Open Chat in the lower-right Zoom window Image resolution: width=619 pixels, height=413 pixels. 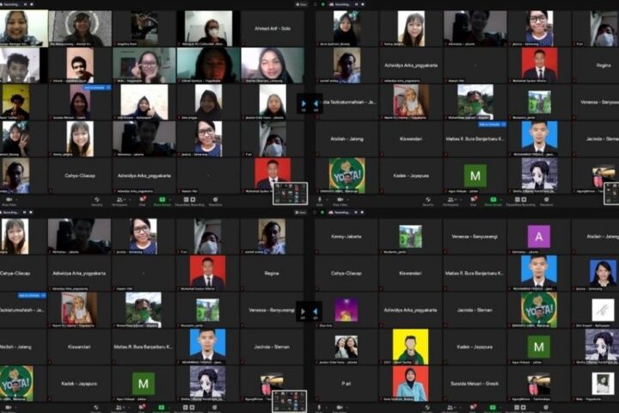(473, 408)
